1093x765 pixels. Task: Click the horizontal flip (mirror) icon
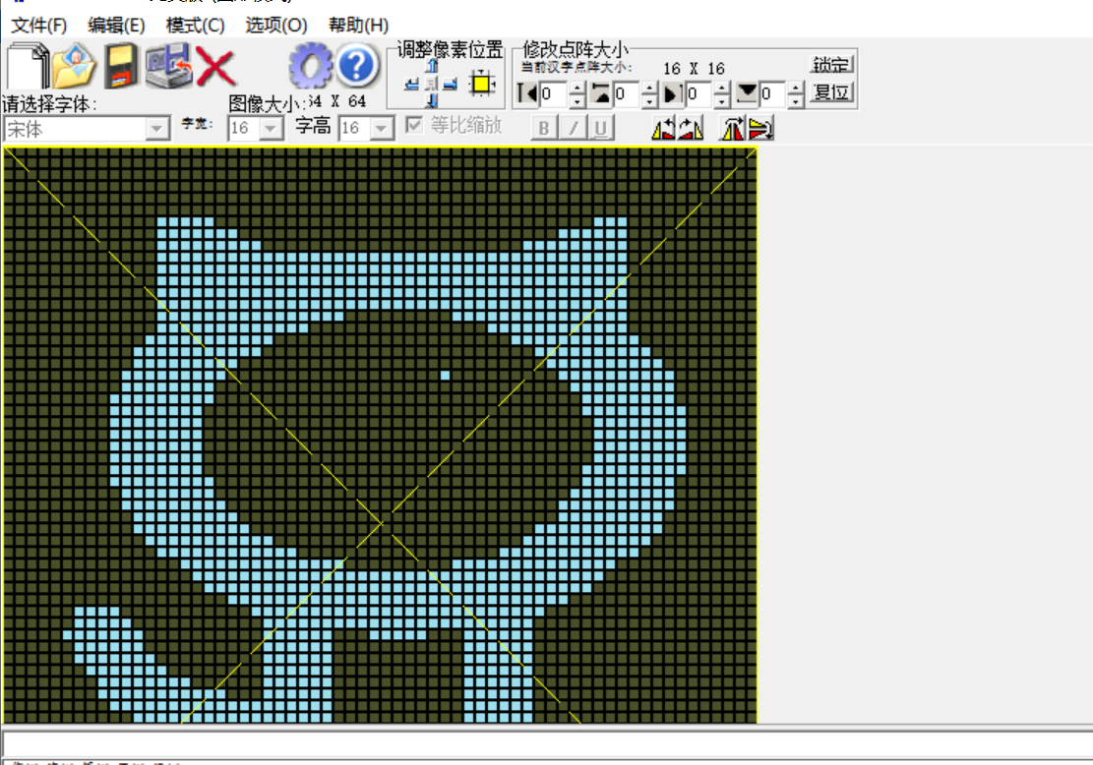(x=733, y=129)
